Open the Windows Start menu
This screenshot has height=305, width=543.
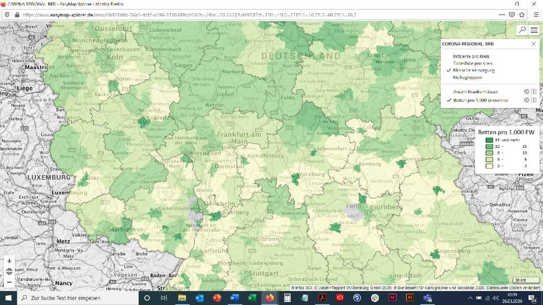[x=8, y=298]
